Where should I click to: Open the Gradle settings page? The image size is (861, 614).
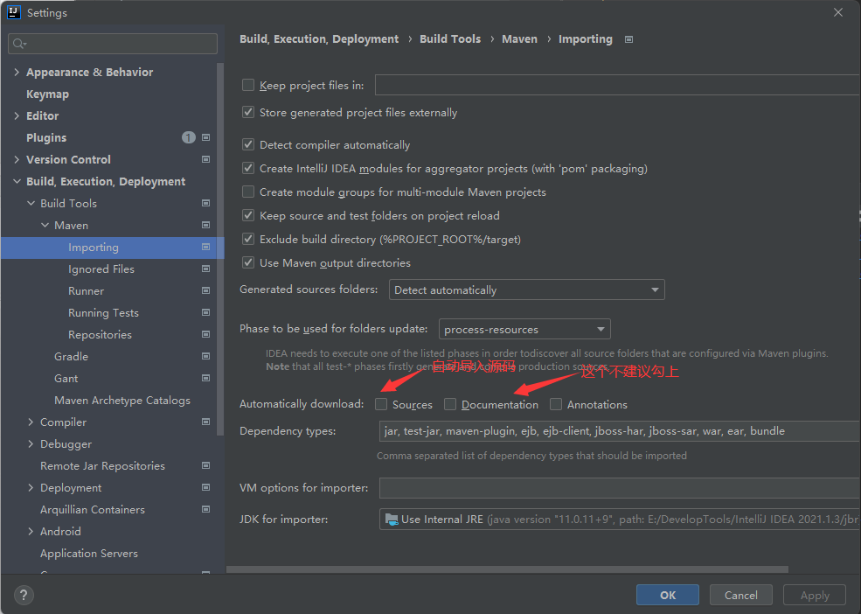click(71, 356)
